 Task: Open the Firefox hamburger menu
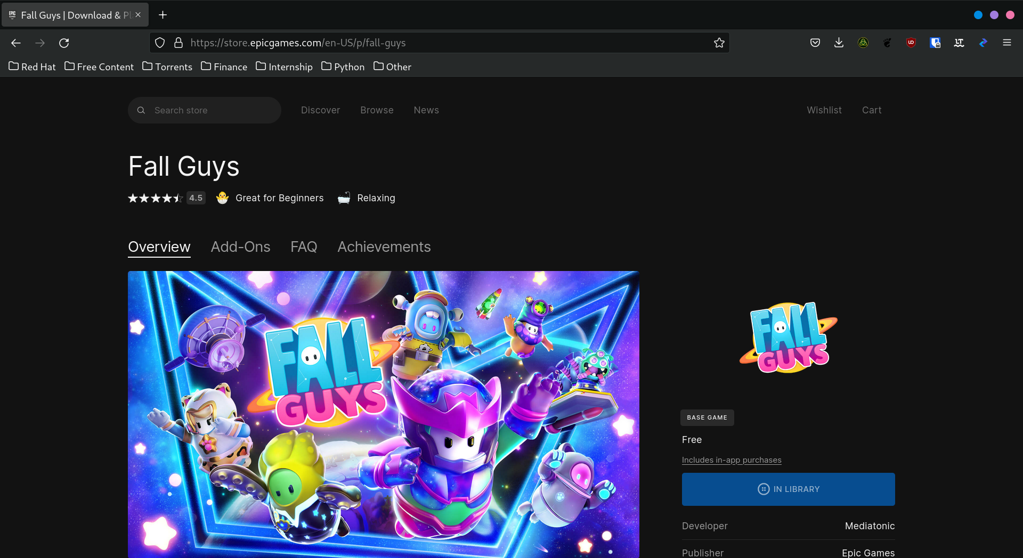click(x=1006, y=43)
